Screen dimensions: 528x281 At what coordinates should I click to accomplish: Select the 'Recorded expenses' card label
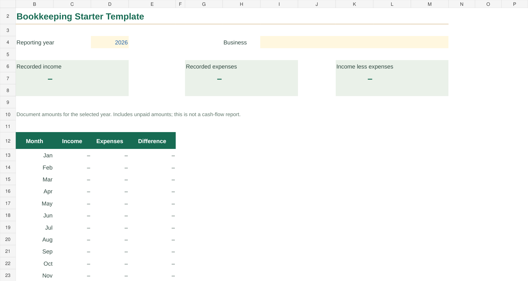[x=211, y=66]
